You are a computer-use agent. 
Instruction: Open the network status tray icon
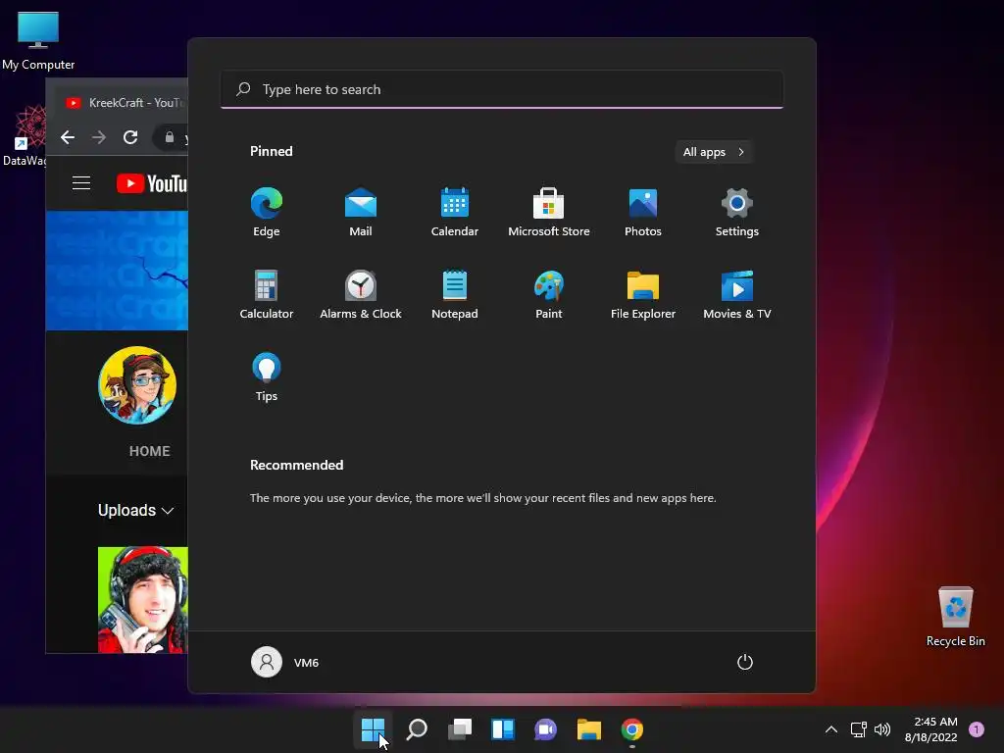click(858, 729)
